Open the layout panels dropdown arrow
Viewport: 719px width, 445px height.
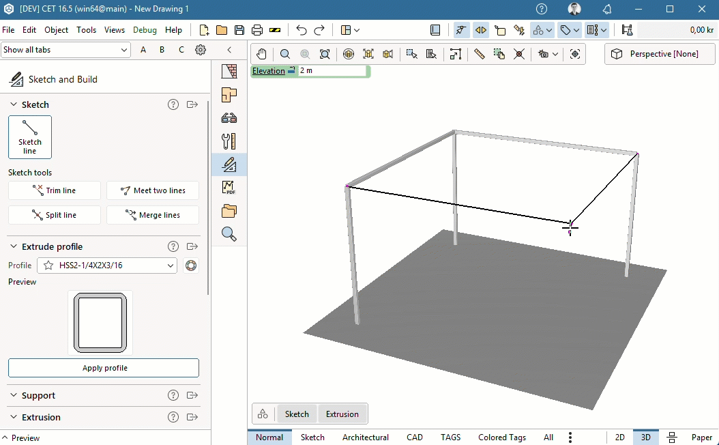point(357,30)
